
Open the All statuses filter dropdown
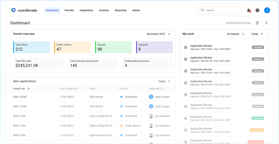click(235, 34)
